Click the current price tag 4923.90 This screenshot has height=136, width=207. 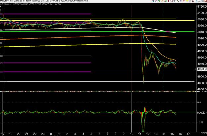202,69
